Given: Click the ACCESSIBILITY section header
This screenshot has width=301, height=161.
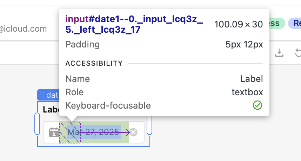Looking at the screenshot, I should pos(94,63).
